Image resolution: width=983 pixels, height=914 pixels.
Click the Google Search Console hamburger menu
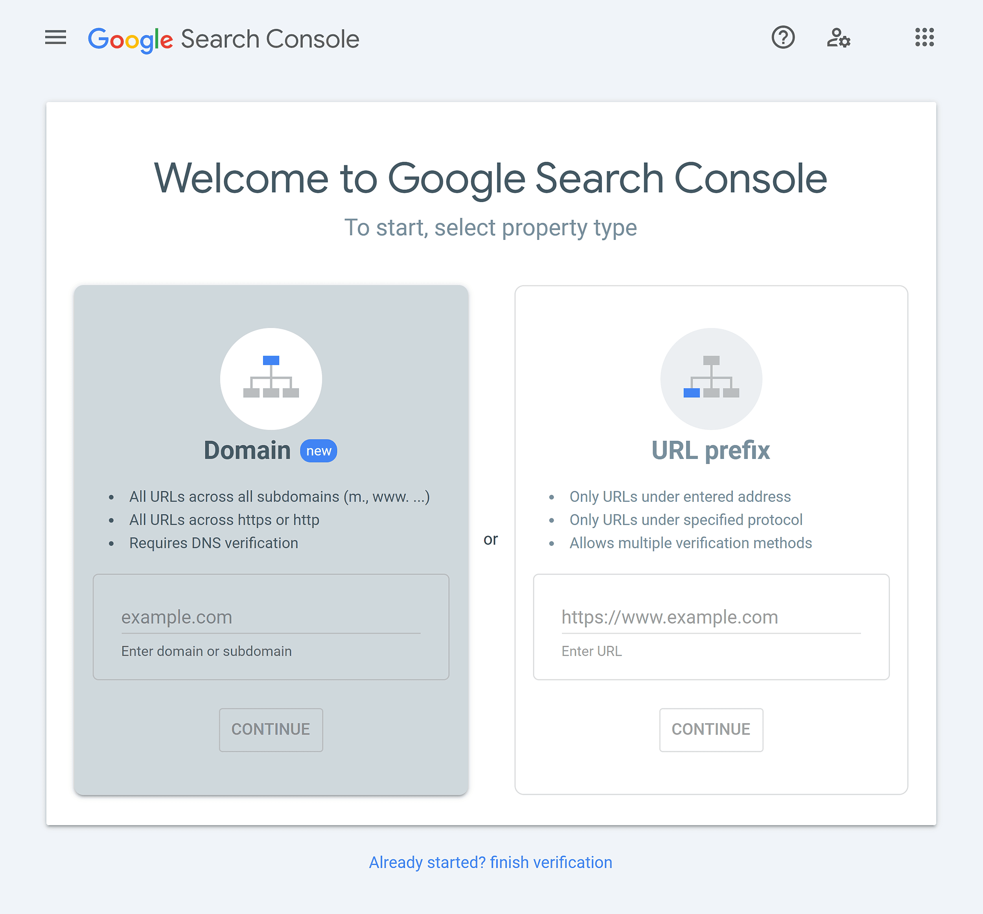tap(56, 36)
